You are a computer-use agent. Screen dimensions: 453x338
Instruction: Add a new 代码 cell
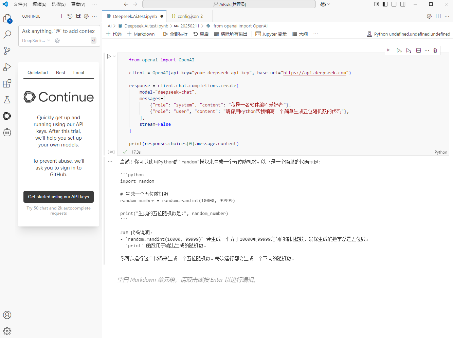tap(113, 34)
